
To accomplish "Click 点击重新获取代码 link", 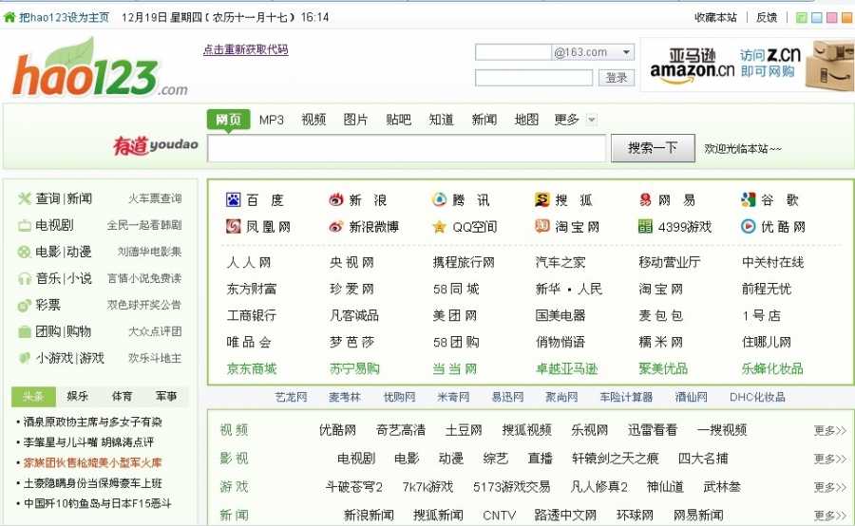I will point(245,49).
